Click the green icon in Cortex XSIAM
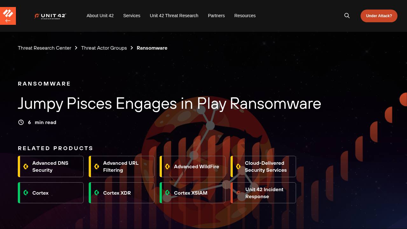 [168, 193]
